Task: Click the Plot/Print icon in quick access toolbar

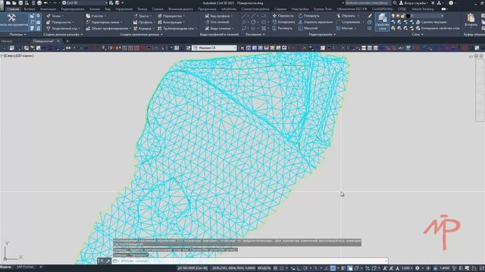Action: pos(39,3)
